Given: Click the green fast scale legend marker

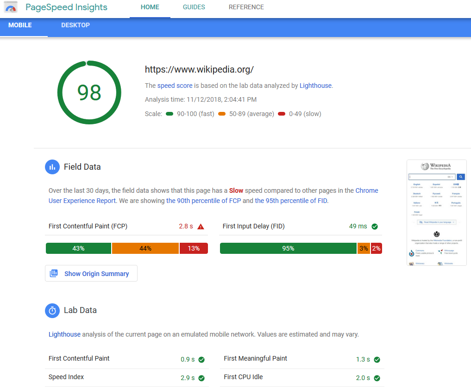Looking at the screenshot, I should click(x=170, y=114).
